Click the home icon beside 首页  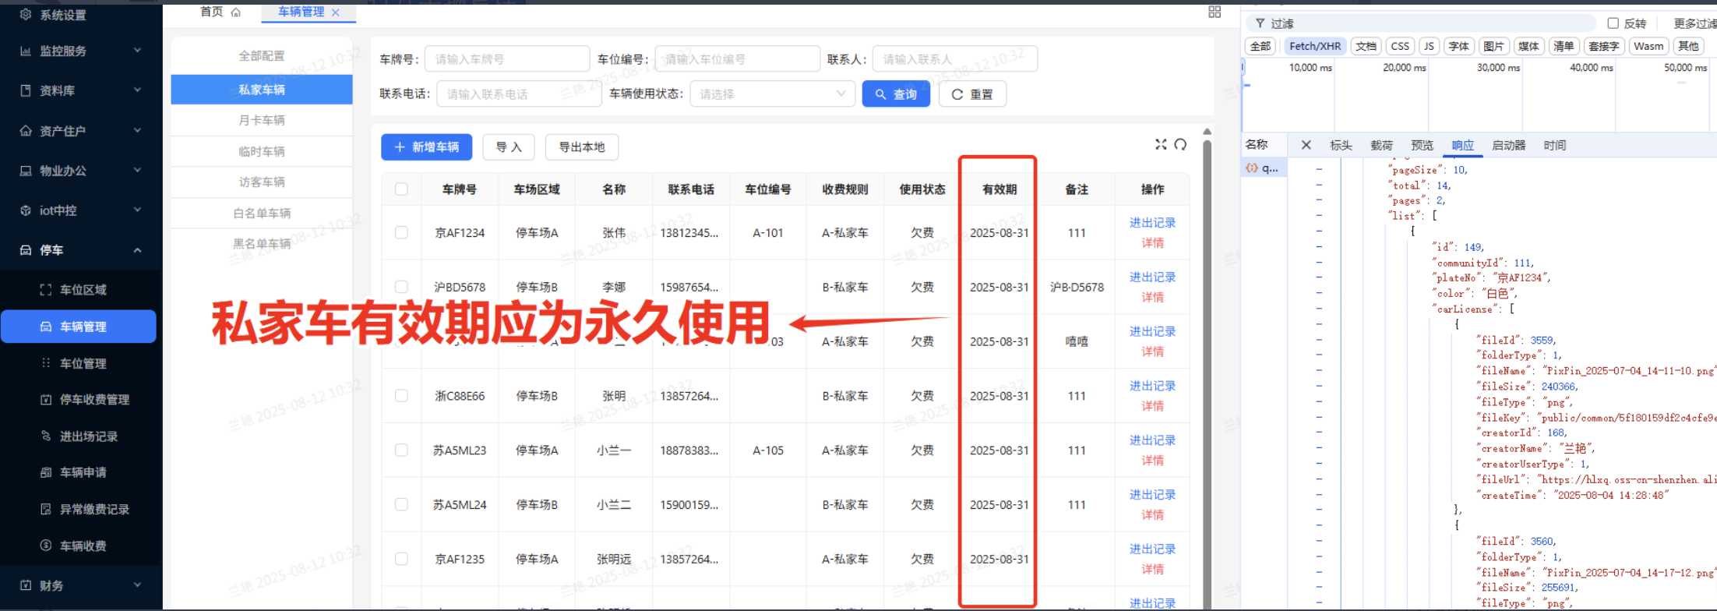(236, 12)
